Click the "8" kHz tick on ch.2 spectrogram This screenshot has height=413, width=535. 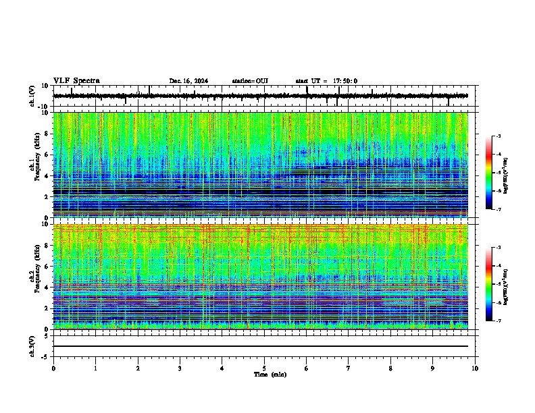pyautogui.click(x=47, y=246)
